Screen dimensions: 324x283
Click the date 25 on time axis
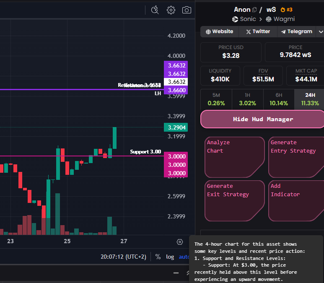point(67,241)
